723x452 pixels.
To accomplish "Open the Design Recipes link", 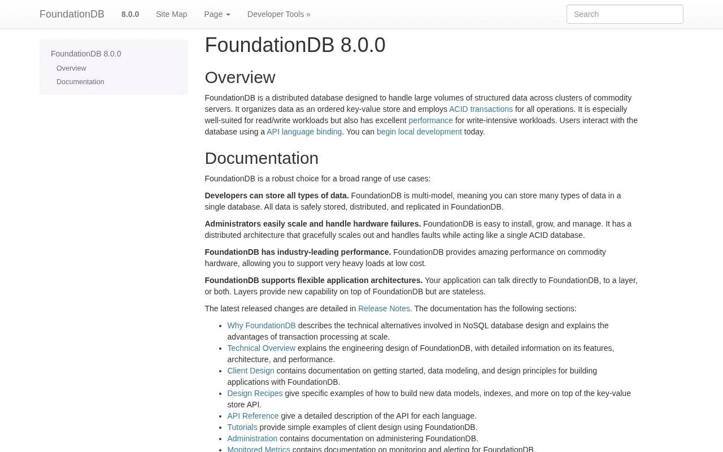I will 255,393.
